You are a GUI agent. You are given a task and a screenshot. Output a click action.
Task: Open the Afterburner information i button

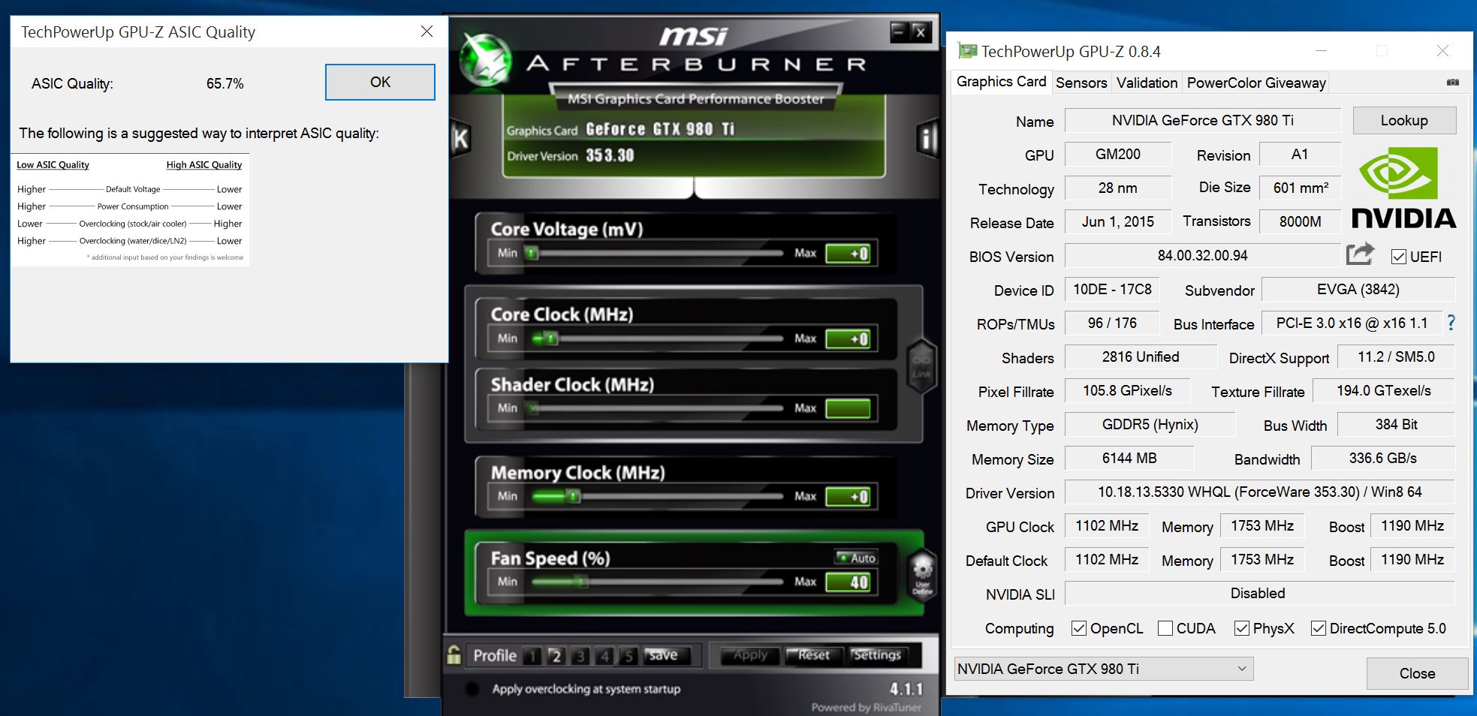tap(928, 139)
